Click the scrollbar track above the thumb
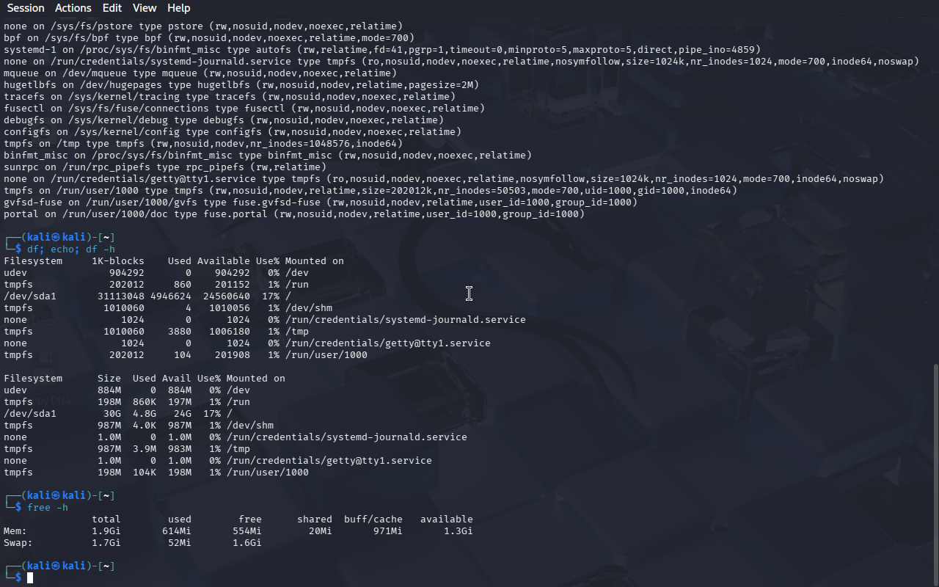 pos(934,183)
